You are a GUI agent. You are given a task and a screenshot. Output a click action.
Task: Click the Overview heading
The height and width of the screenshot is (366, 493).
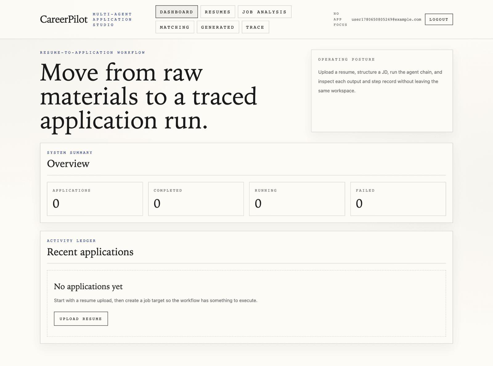68,163
